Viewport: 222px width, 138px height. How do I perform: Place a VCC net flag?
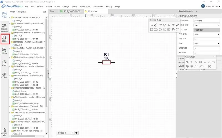[188, 67]
